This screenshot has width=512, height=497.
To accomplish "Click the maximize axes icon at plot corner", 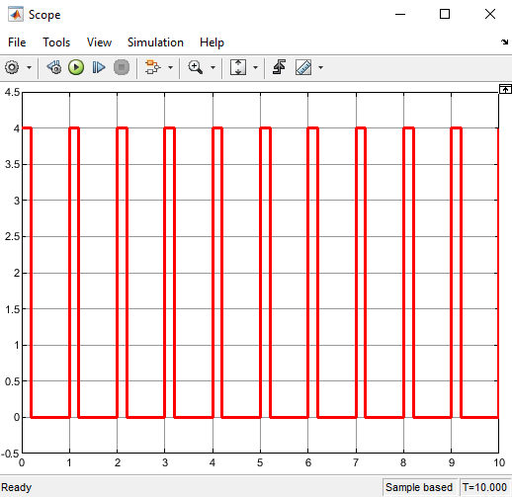I will (x=505, y=89).
